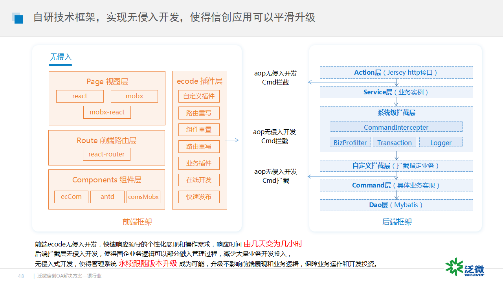Click the Components 组件层 heading
The height and width of the screenshot is (283, 503).
tap(107, 180)
